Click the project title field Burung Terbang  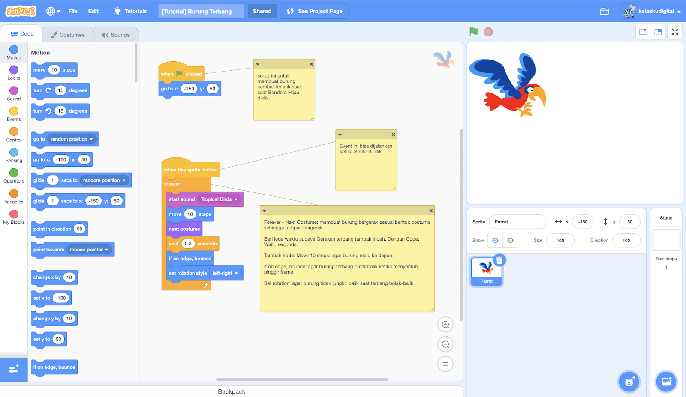[201, 11]
